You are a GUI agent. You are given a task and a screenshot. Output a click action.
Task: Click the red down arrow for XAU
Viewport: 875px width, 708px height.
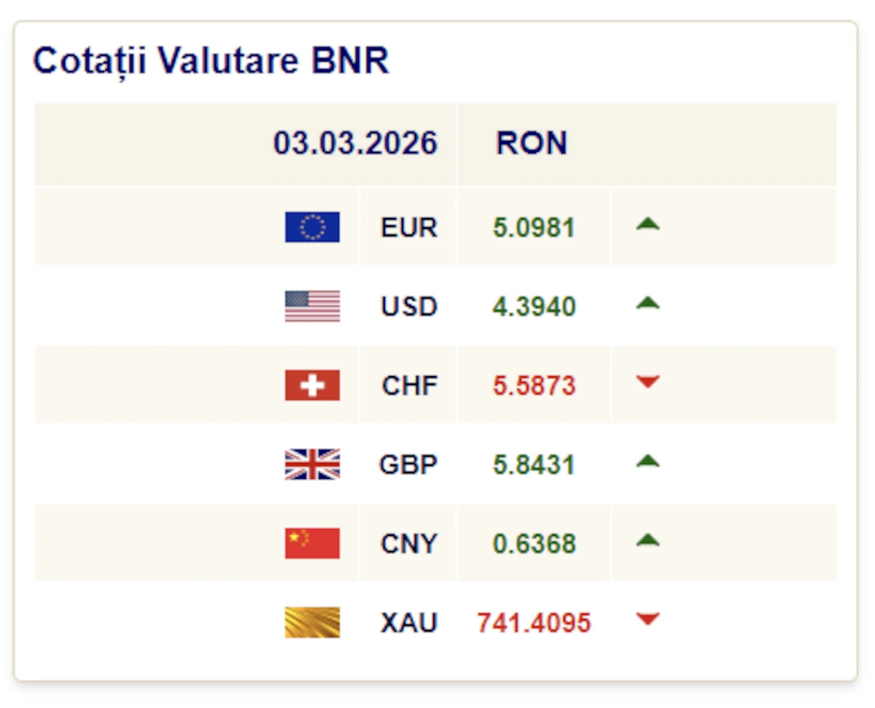tap(647, 619)
